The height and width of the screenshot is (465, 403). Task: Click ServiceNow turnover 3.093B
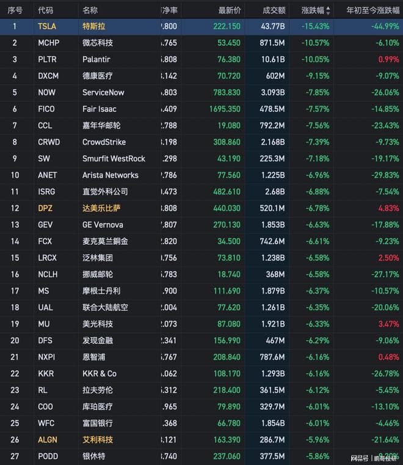[x=273, y=92]
